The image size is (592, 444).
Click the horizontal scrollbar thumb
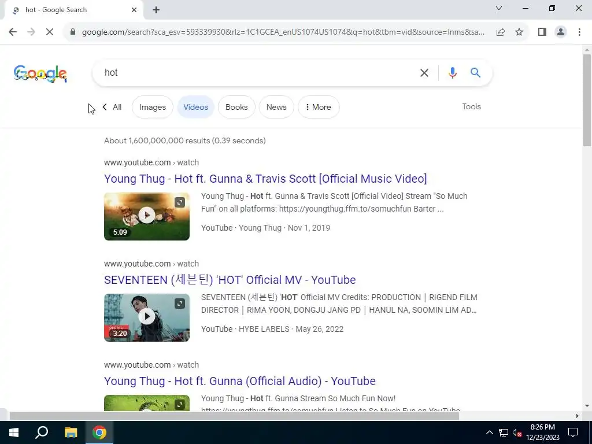(x=234, y=416)
